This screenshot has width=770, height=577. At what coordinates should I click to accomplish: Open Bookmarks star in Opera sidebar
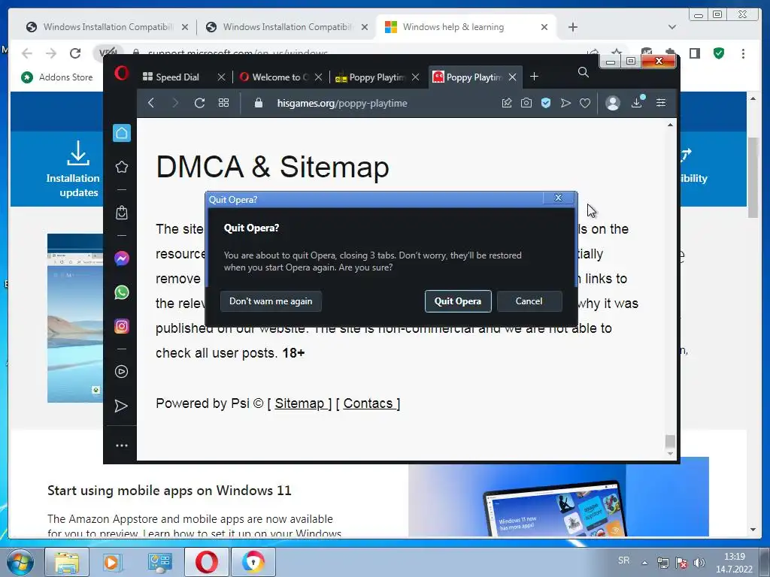pyautogui.click(x=122, y=167)
